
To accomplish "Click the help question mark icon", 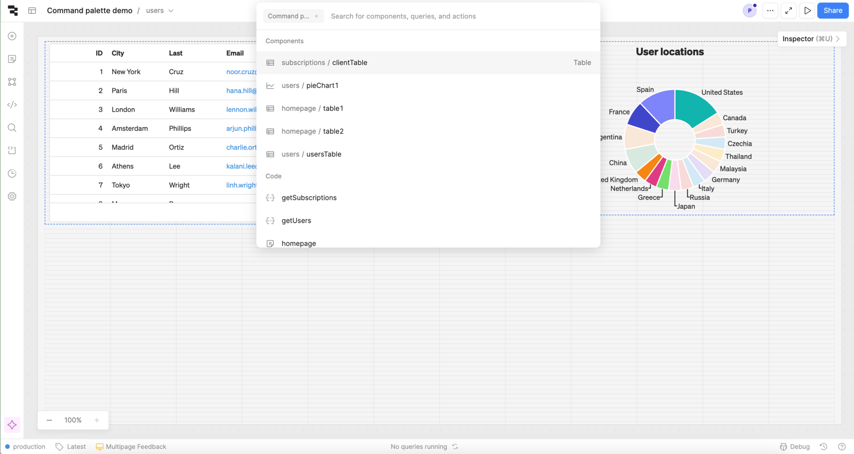I will pos(842,446).
